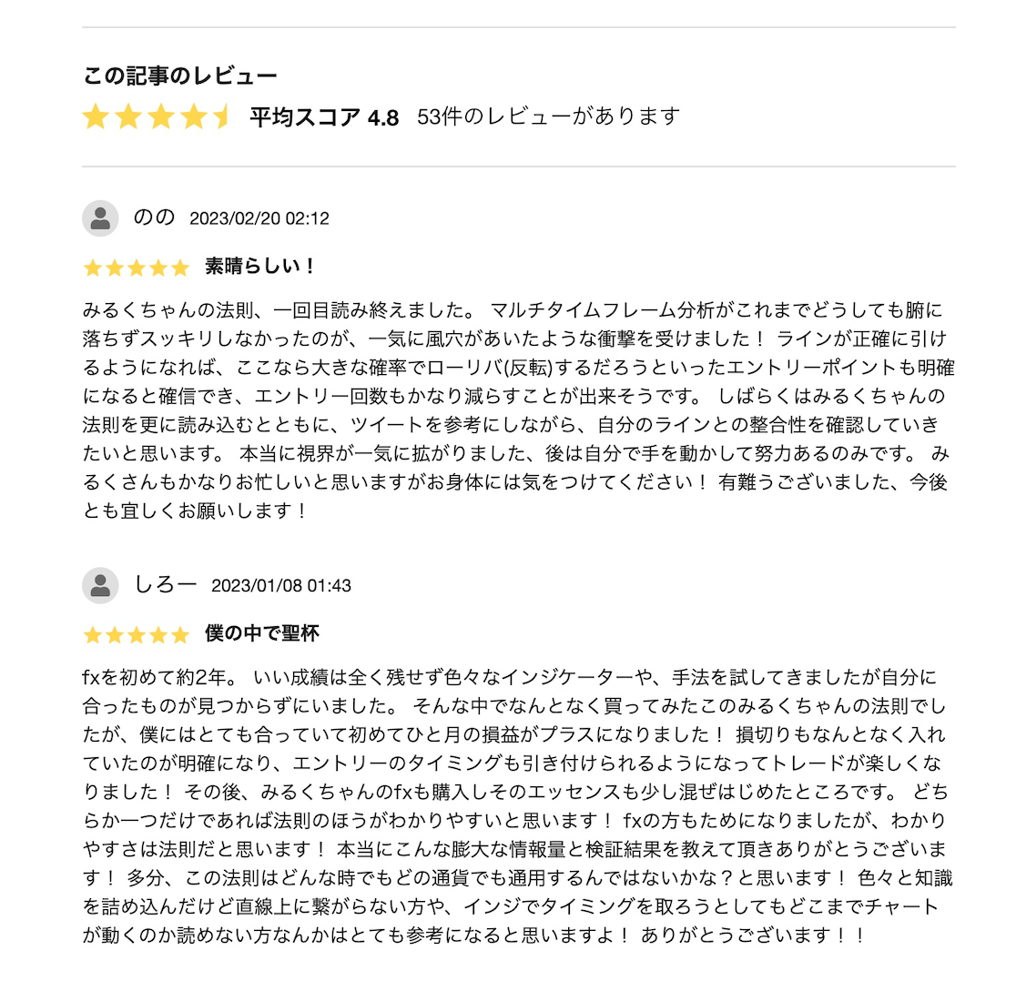Click third star of the average score rating
The width and height of the screenshot is (1016, 991).
click(160, 117)
